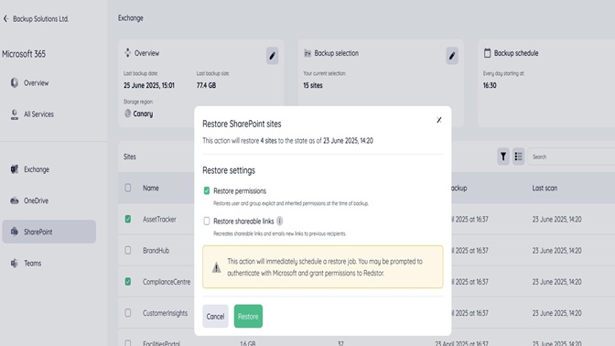The height and width of the screenshot is (346, 615).
Task: Click CustomerInsights' Last scan date cell
Action: coord(556,313)
